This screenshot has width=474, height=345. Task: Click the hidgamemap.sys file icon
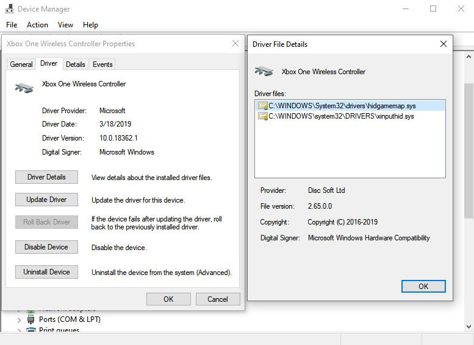(263, 106)
